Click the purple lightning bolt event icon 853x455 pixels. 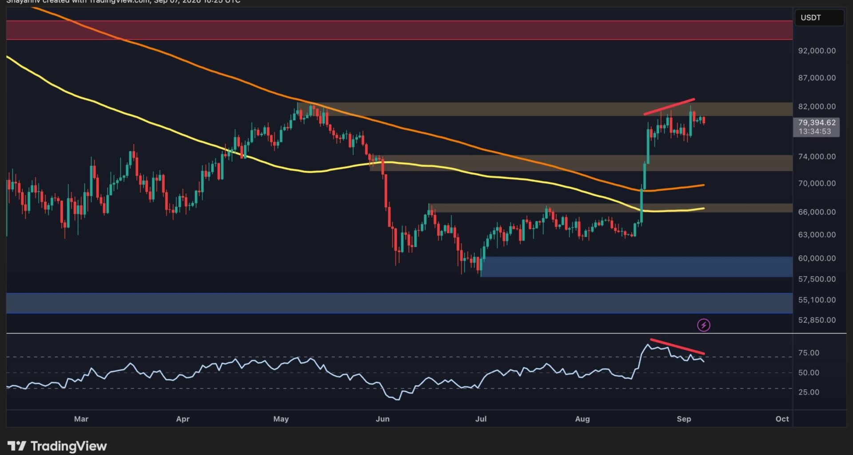(703, 325)
